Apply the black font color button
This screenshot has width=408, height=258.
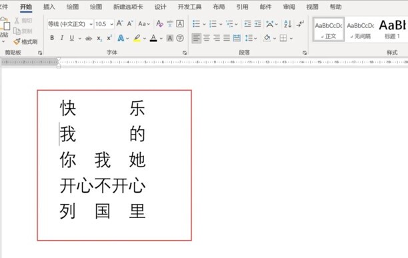pos(153,38)
